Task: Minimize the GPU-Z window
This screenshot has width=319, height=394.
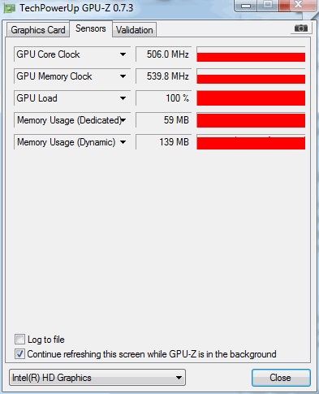Action: (x=245, y=6)
